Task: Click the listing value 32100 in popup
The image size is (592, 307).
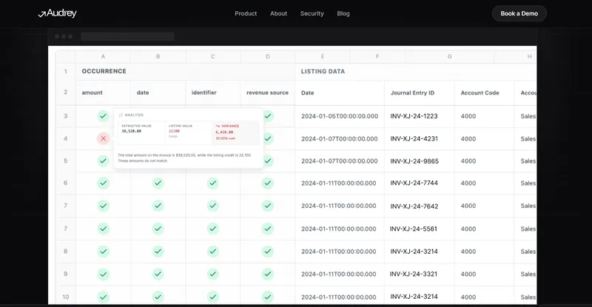Action: click(x=174, y=131)
